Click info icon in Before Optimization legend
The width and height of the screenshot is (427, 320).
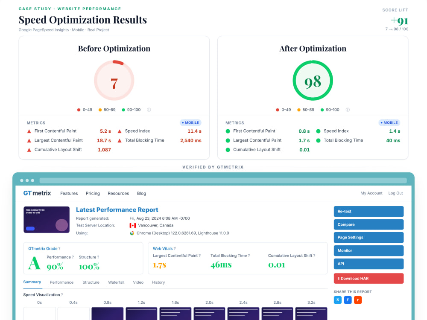coord(149,110)
